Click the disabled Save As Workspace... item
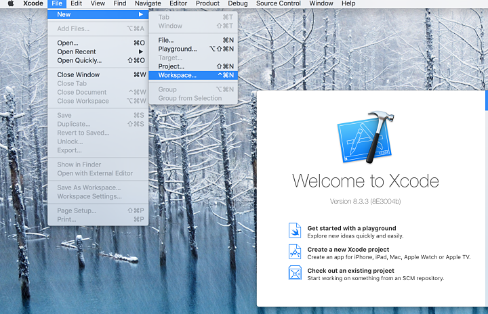Viewport: 488px width, 314px height. pos(98,187)
